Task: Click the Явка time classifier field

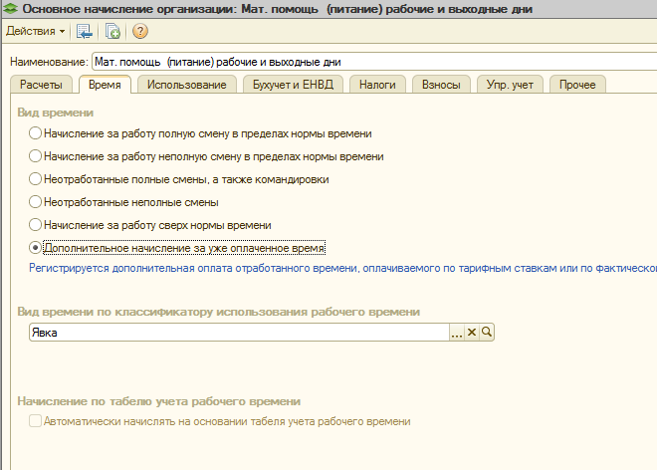Action: (239, 334)
